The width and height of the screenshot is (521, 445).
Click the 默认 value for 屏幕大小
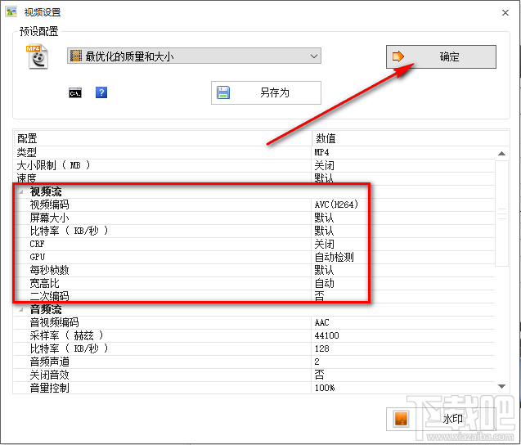click(324, 218)
